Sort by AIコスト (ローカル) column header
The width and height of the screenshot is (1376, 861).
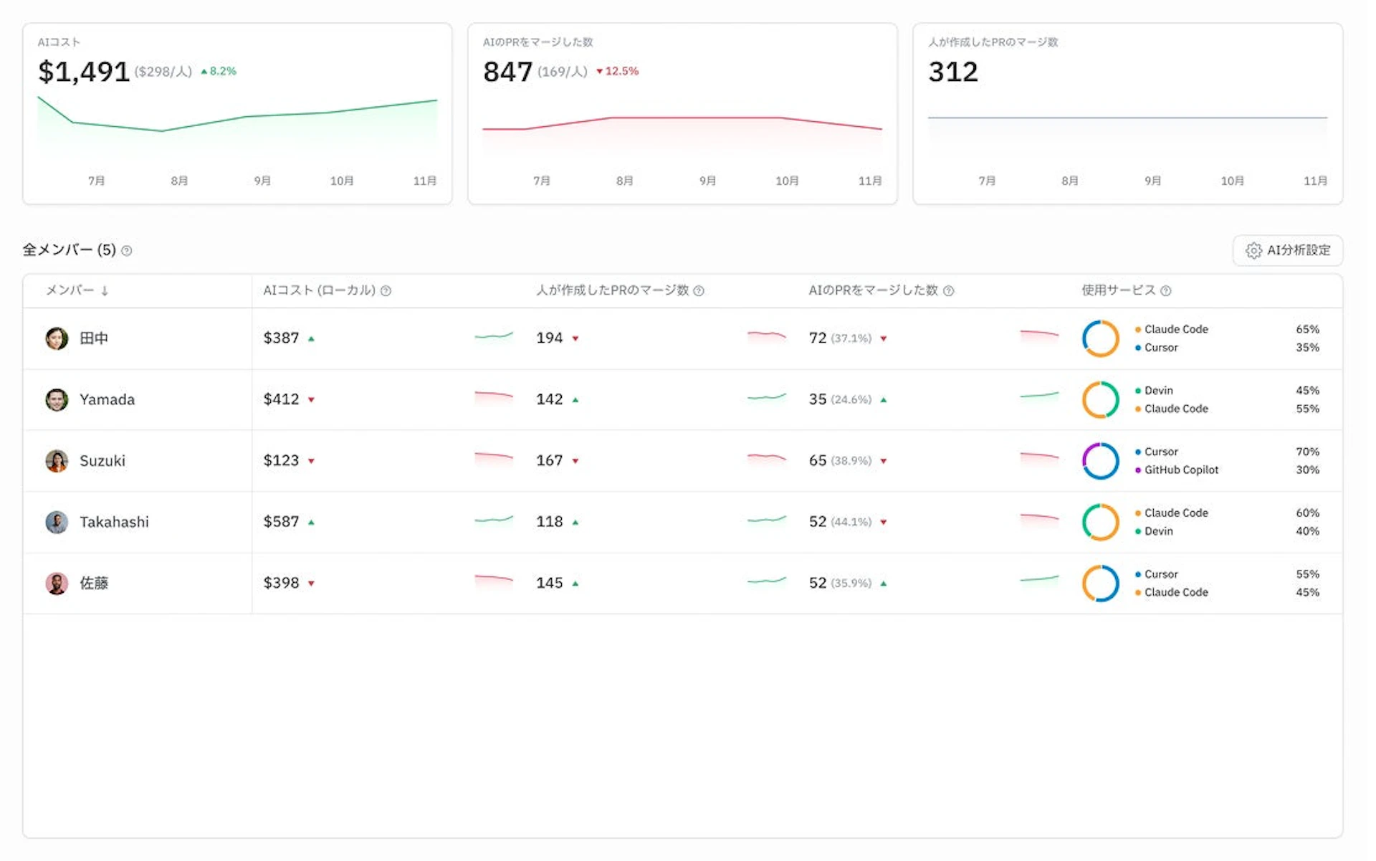(319, 290)
